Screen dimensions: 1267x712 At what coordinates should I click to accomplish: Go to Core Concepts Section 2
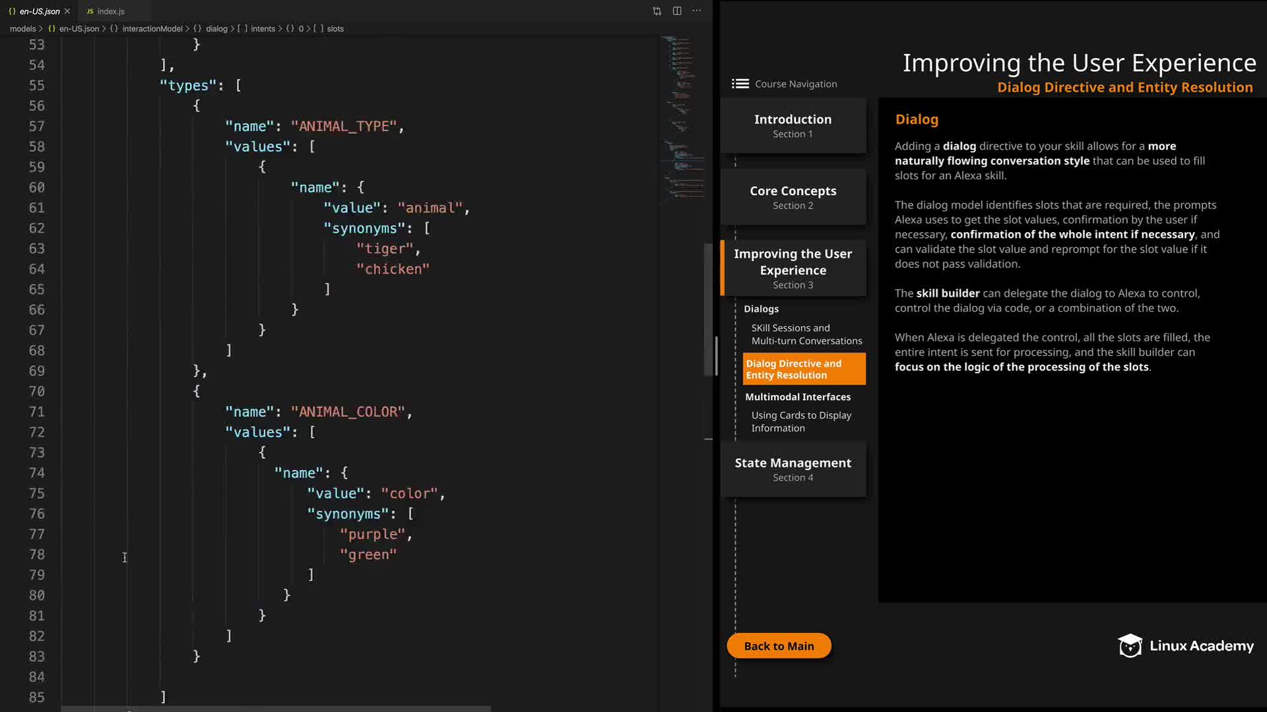pyautogui.click(x=793, y=197)
